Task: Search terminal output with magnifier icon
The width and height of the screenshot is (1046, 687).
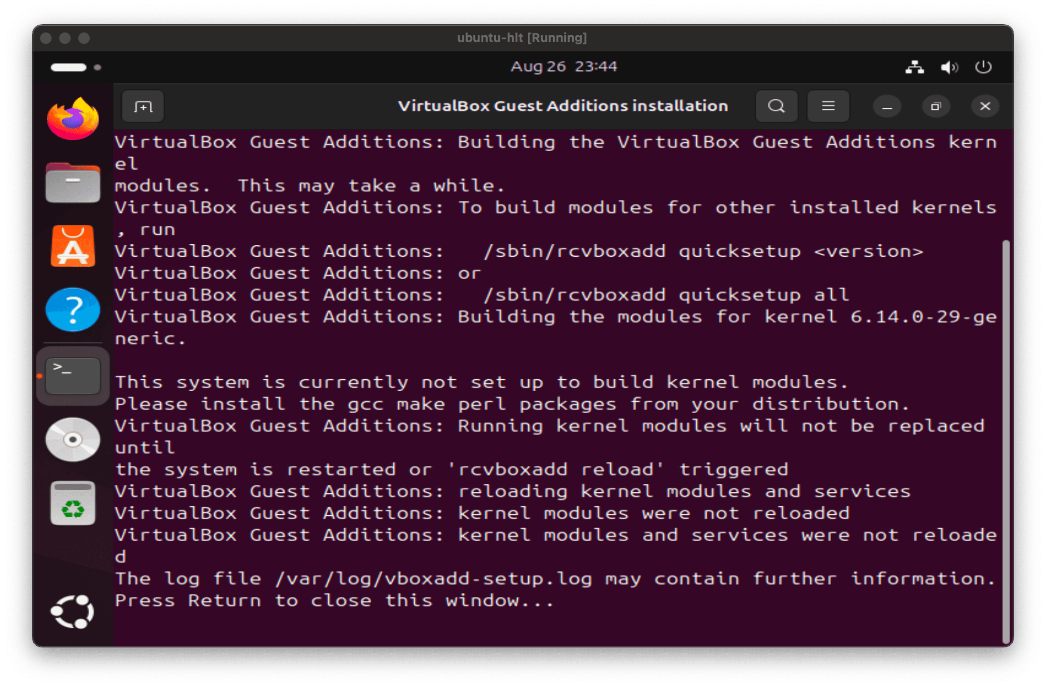Action: click(776, 106)
